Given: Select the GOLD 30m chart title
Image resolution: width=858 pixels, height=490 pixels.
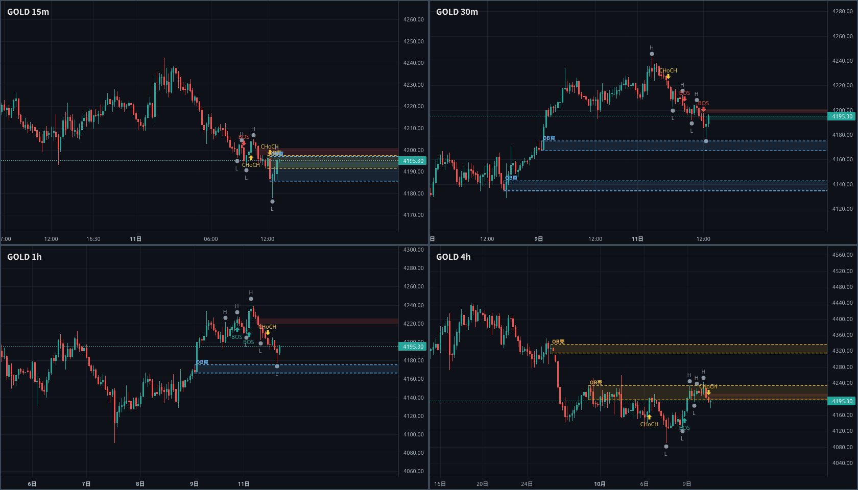Looking at the screenshot, I should pos(457,12).
